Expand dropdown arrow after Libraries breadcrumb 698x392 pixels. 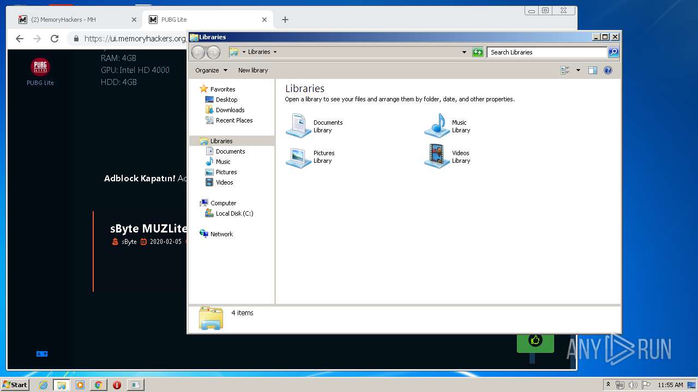pyautogui.click(x=275, y=52)
